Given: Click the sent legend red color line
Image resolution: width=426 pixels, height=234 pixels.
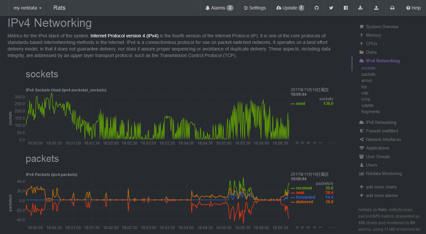Looking at the screenshot, I should click(293, 193).
